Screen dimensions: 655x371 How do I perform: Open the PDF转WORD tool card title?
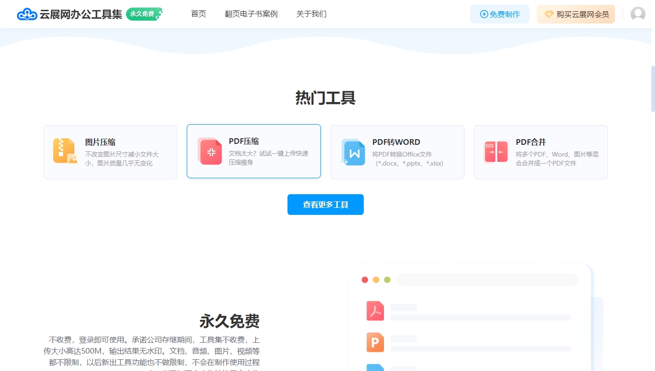pos(396,142)
